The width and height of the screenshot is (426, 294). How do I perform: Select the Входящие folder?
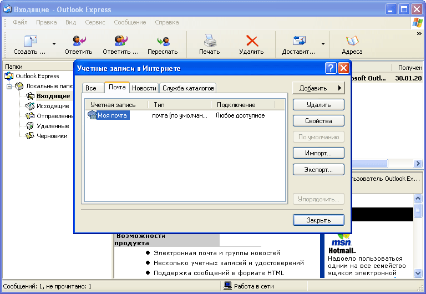pos(53,96)
